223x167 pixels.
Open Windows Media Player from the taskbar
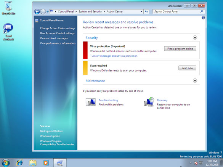point(46,162)
